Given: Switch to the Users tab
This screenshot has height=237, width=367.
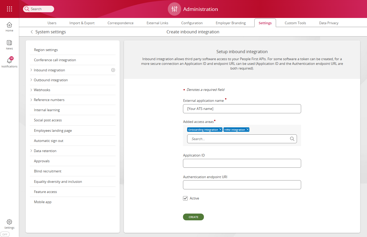Looking at the screenshot, I should tap(52, 23).
